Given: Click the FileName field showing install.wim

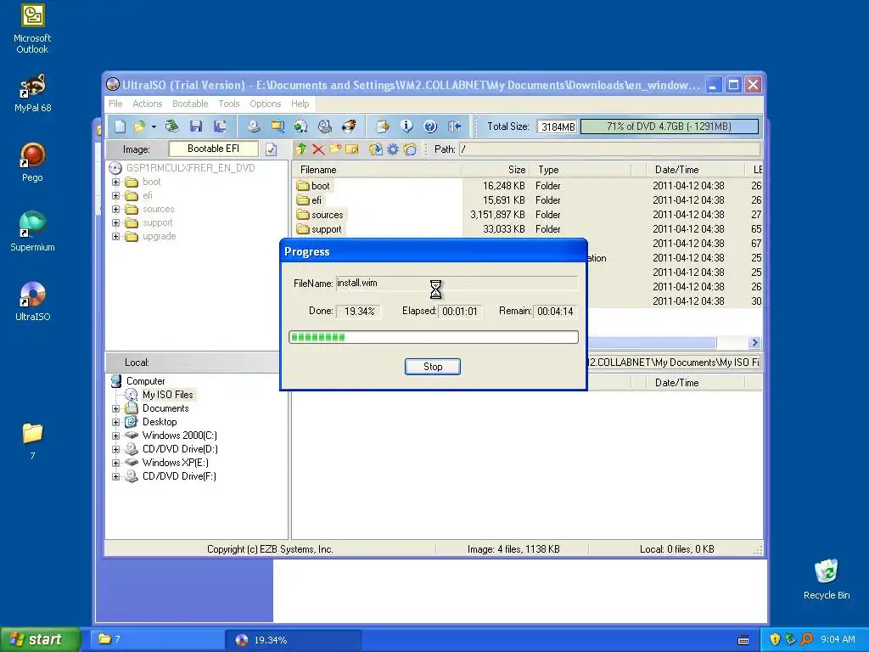Looking at the screenshot, I should (x=457, y=284).
